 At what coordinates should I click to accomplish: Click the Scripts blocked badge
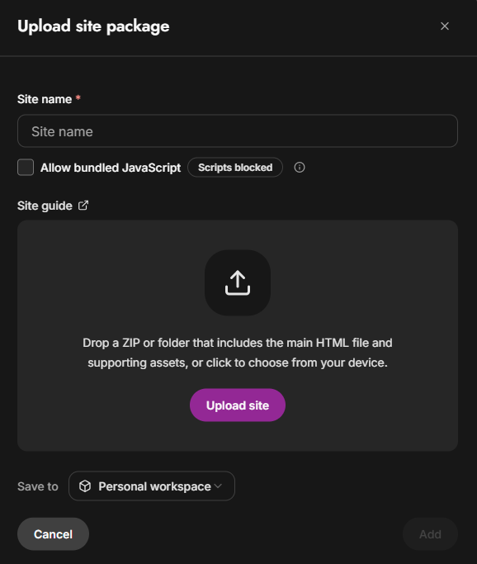pyautogui.click(x=235, y=168)
